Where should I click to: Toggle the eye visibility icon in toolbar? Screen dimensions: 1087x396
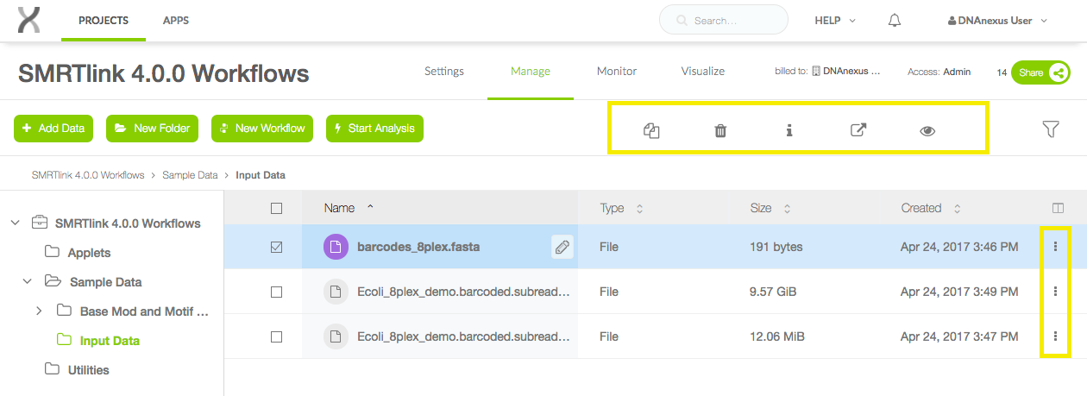[x=927, y=131]
